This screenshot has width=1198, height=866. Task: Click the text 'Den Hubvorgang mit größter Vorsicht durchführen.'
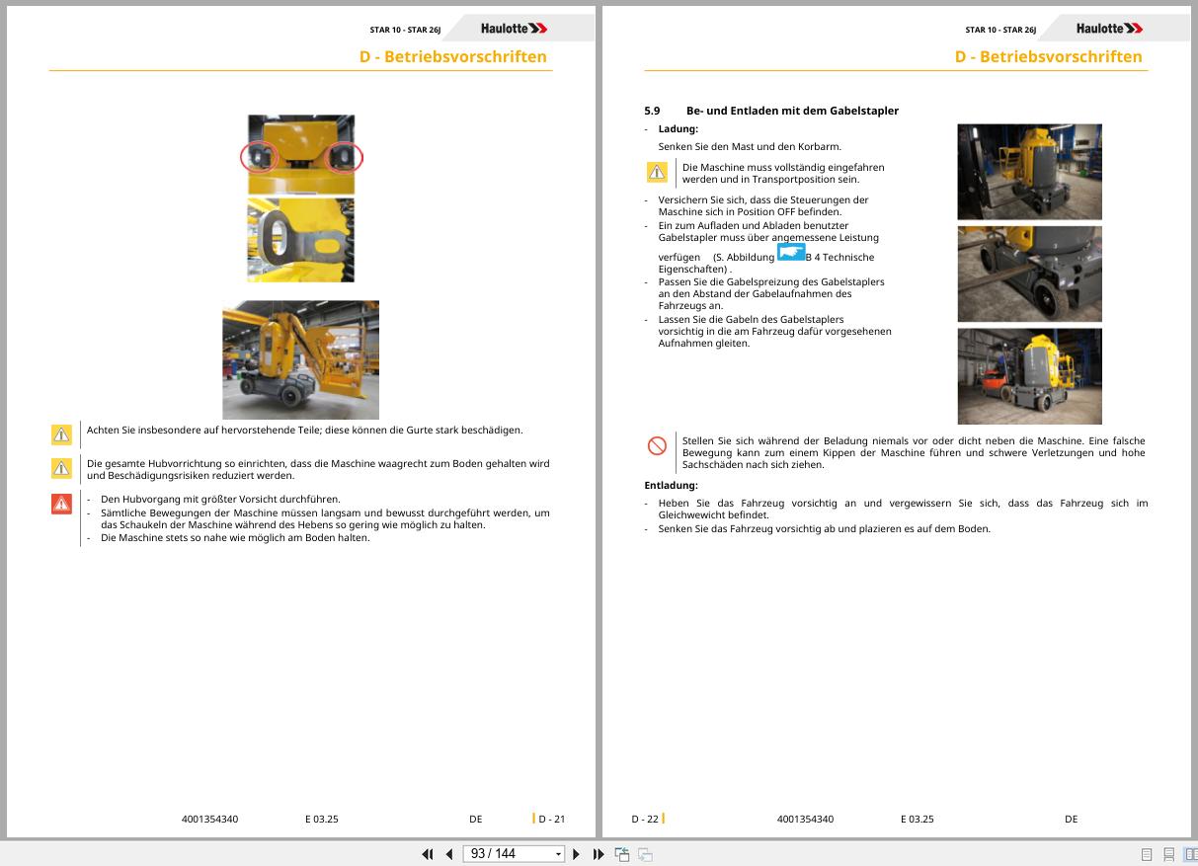(220, 499)
